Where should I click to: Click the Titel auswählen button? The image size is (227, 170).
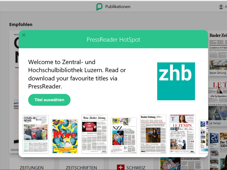point(49,100)
